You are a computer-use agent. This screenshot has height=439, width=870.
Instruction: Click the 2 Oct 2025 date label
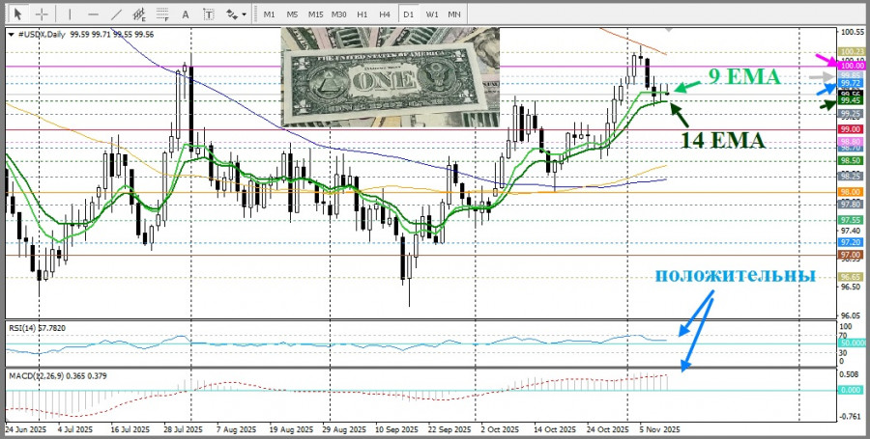(x=500, y=429)
